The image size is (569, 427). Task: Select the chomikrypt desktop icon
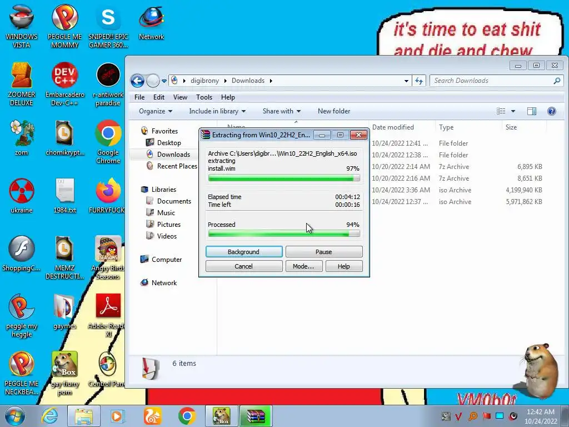64,138
